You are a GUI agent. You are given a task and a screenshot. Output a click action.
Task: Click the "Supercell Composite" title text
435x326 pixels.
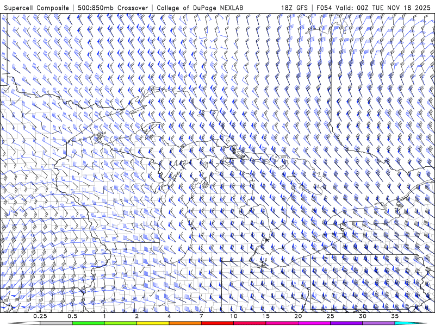[x=36, y=8]
